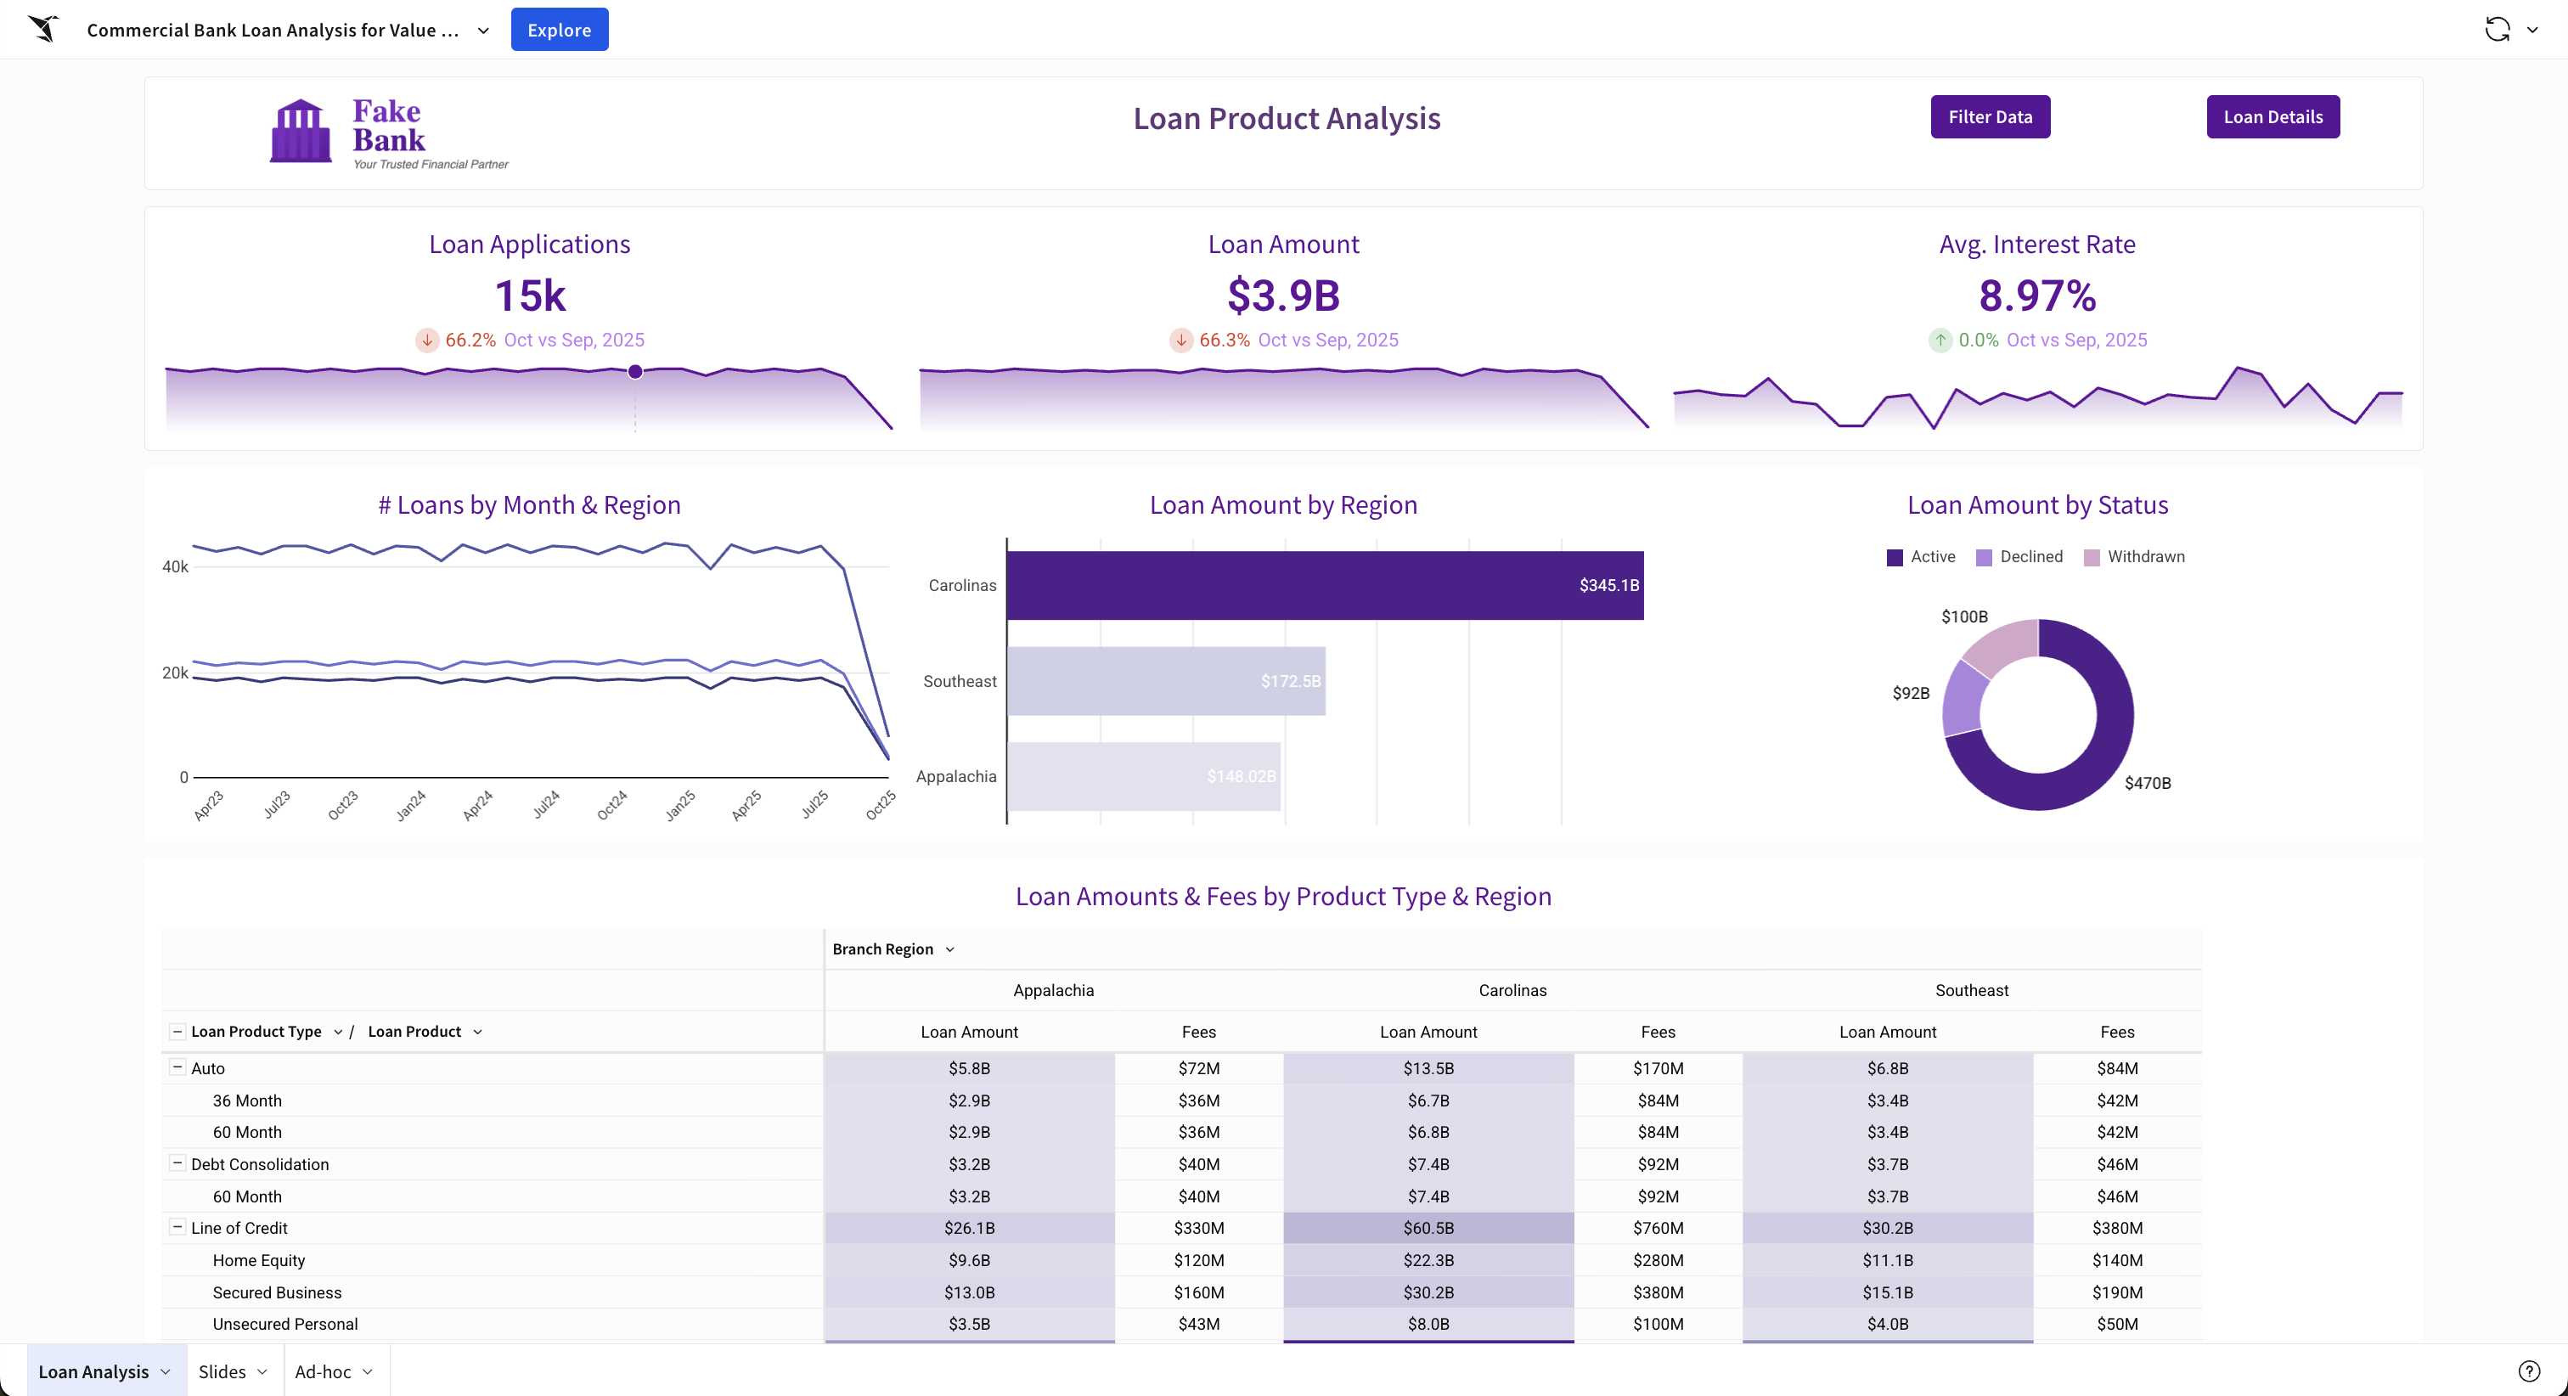This screenshot has width=2568, height=1396.
Task: Open the Ad-hoc tab
Action: pyautogui.click(x=323, y=1372)
